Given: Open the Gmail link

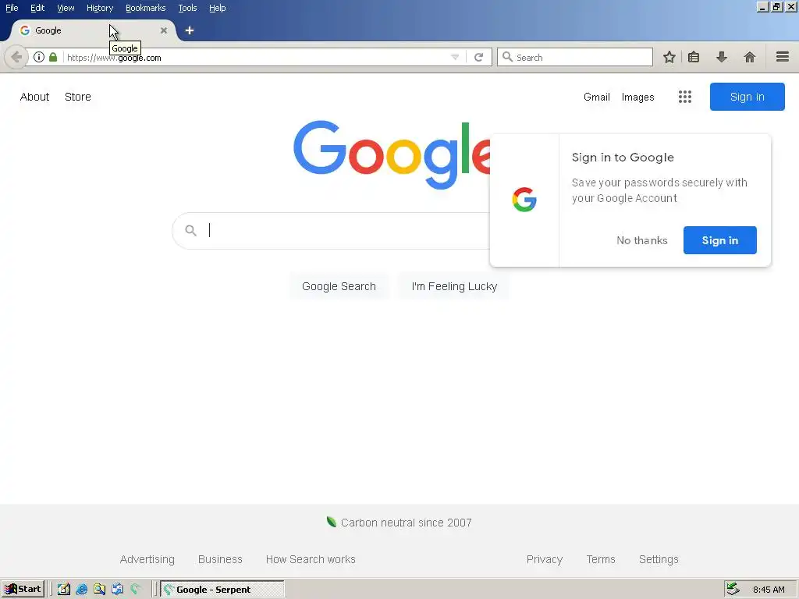Looking at the screenshot, I should (597, 97).
